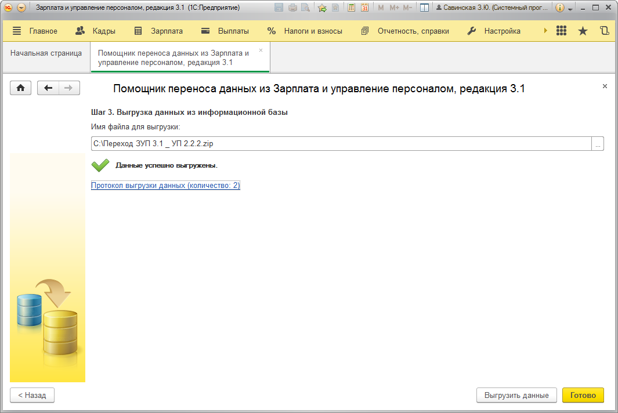Click the Home icon button in the wizard
The image size is (618, 413).
pyautogui.click(x=20, y=88)
